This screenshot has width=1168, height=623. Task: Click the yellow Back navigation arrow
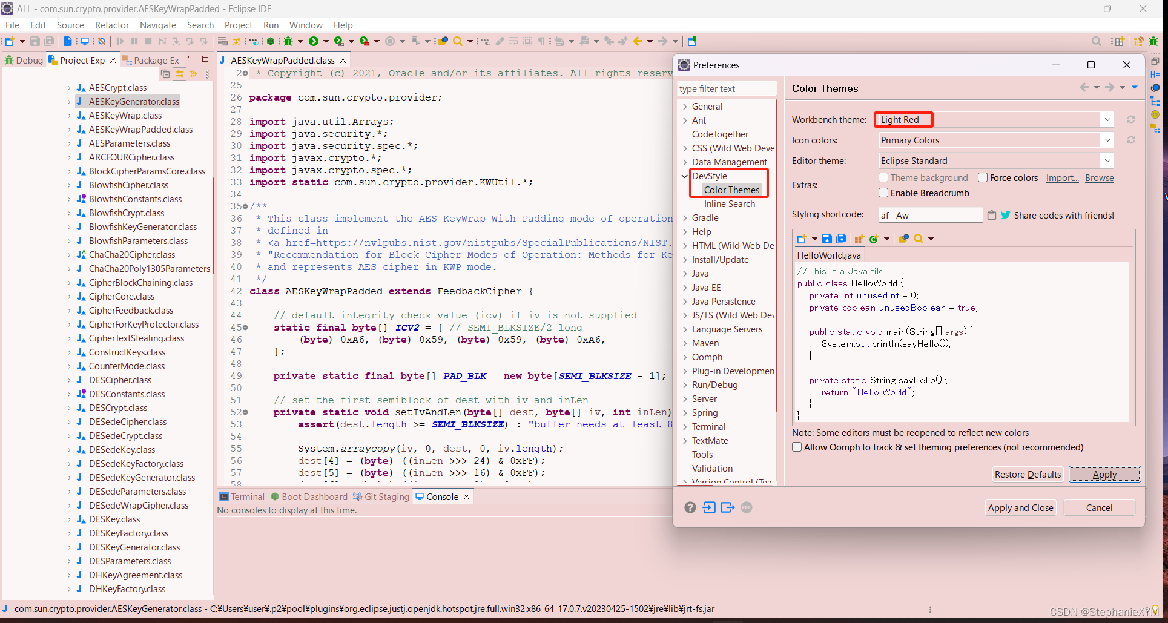pos(638,41)
